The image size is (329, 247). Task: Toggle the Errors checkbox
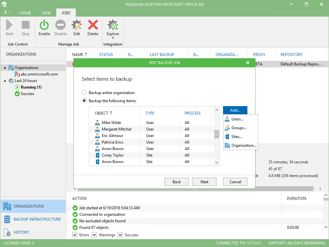pyautogui.click(x=75, y=235)
